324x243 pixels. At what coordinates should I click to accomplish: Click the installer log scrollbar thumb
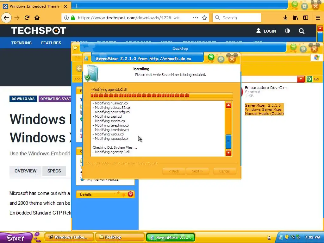[228, 141]
